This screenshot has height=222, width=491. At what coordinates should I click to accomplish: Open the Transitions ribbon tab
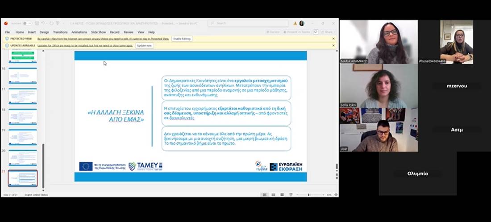60,32
